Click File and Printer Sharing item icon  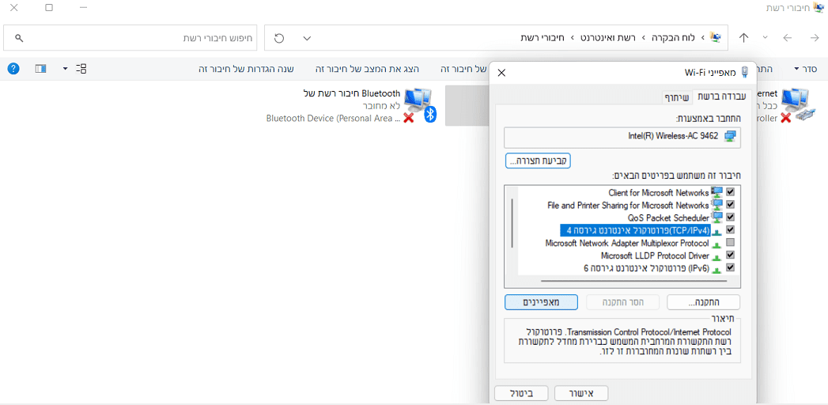click(x=716, y=205)
